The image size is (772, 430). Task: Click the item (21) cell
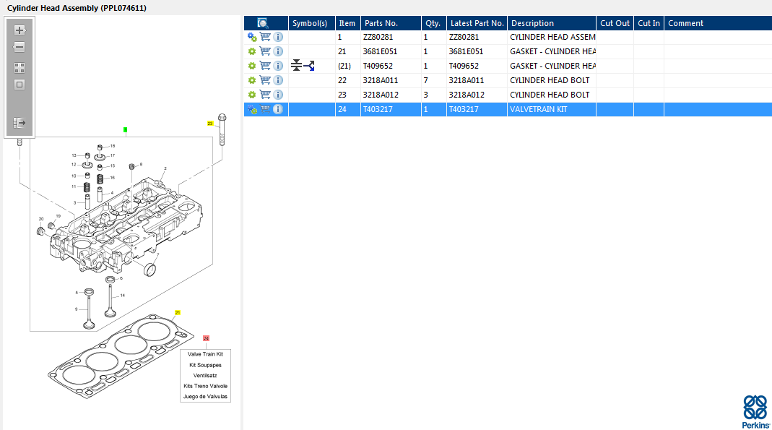[347, 66]
